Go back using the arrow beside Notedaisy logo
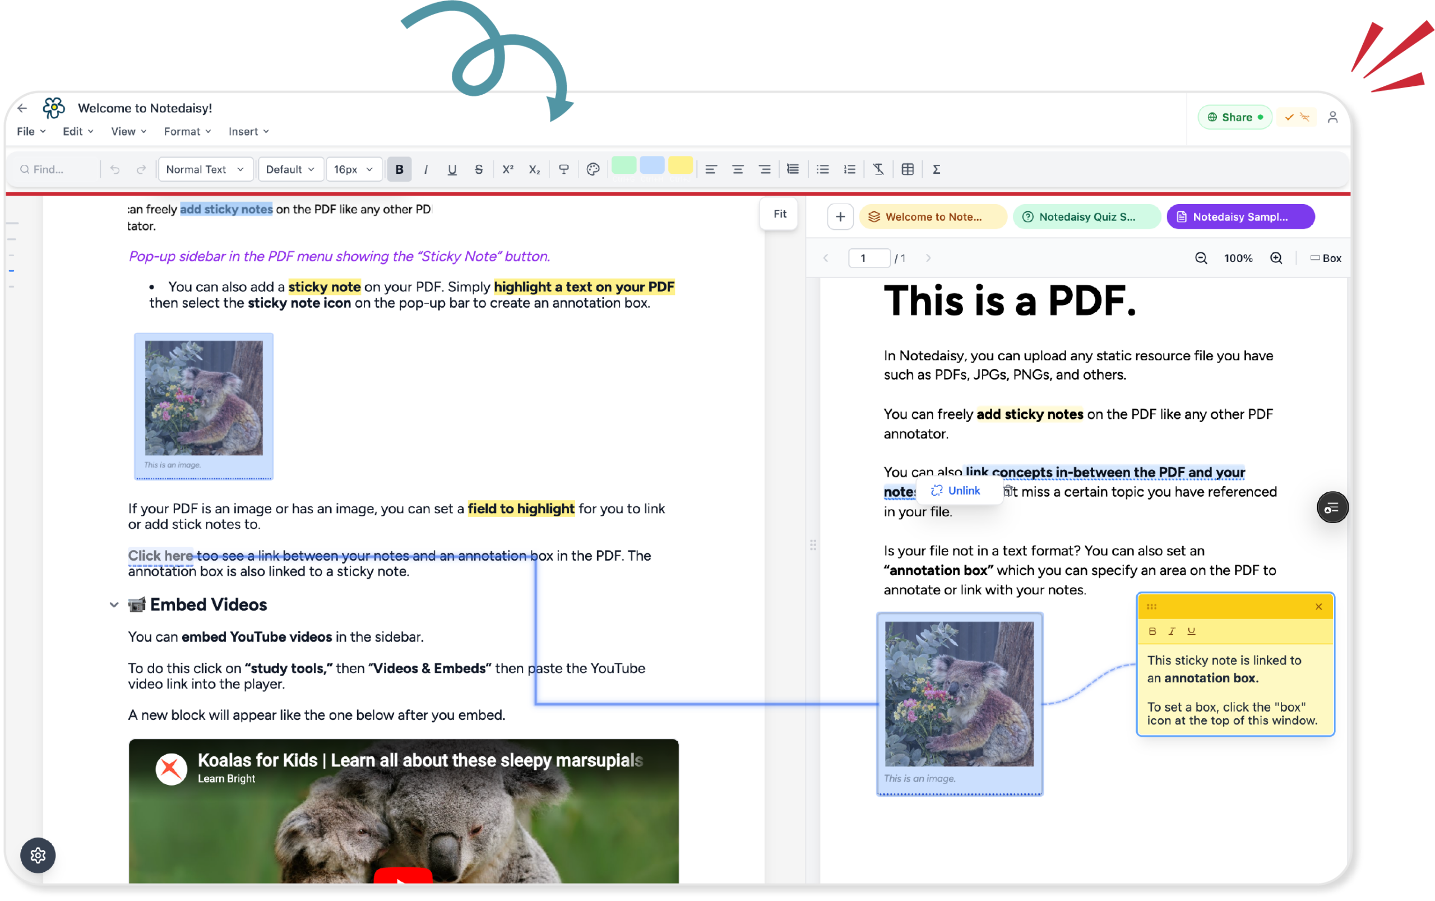 [x=22, y=108]
